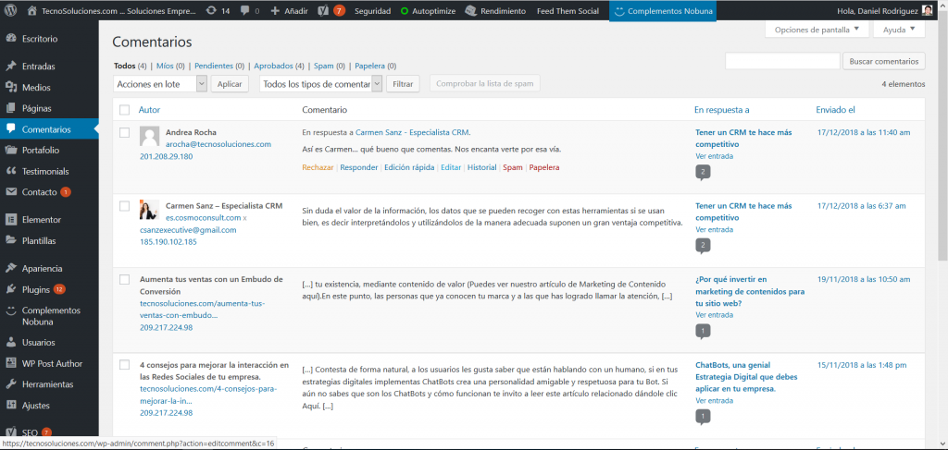Click Rechazar link under Andrea Rocha's comment

pos(318,167)
